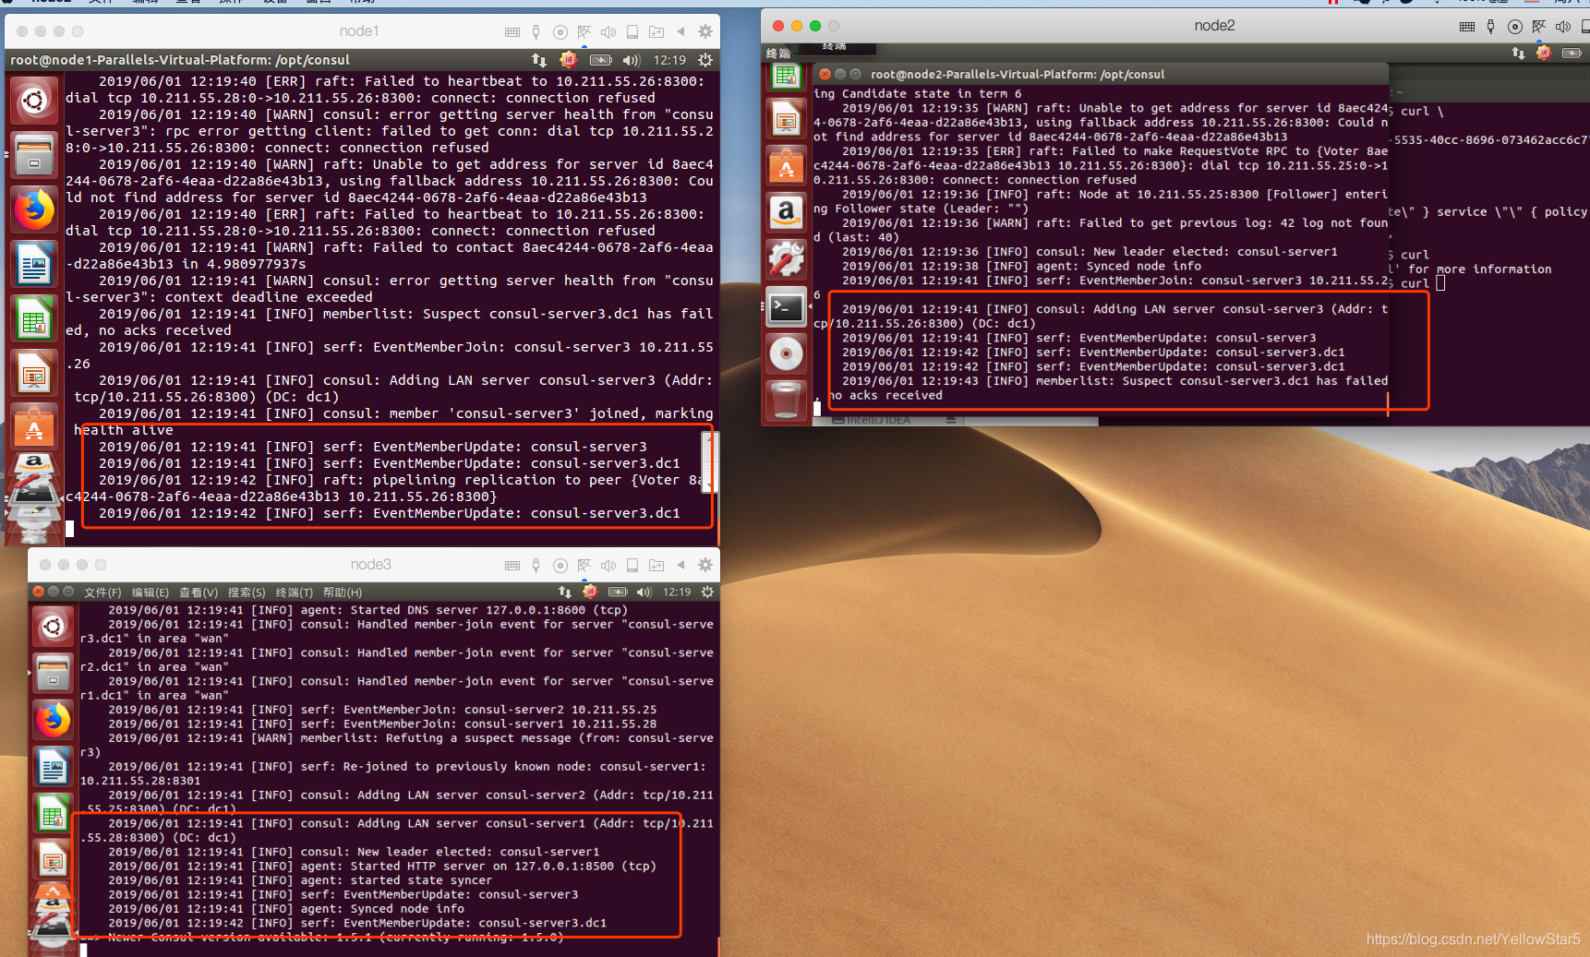Click the node3 window title text
The height and width of the screenshot is (957, 1590).
(x=371, y=565)
